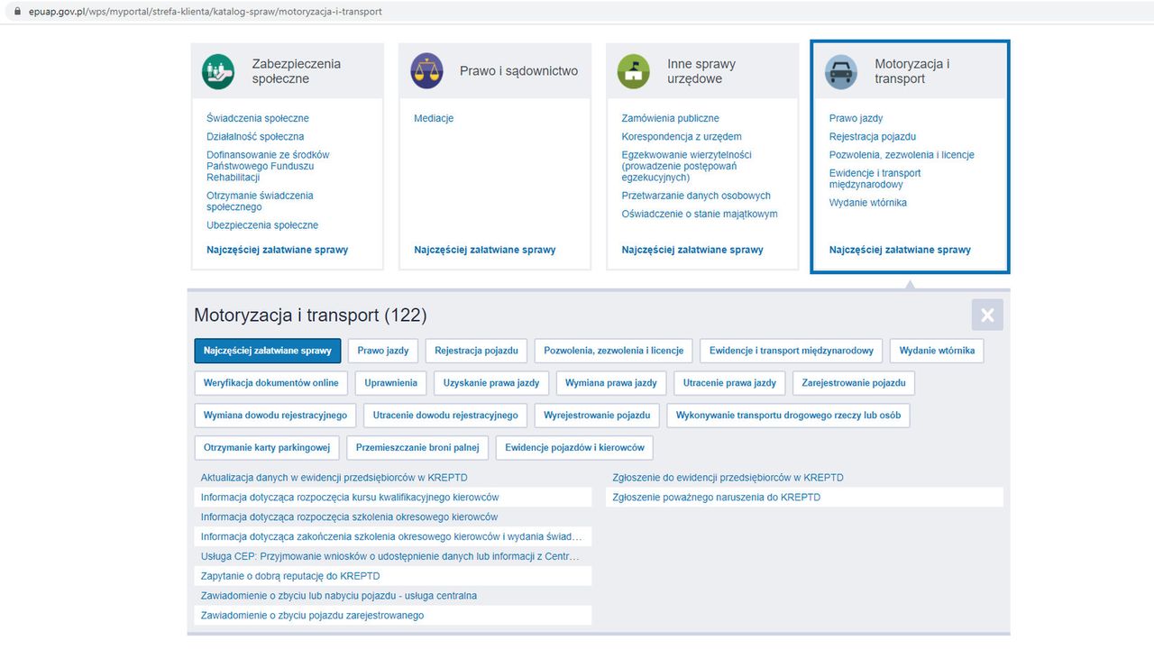The image size is (1154, 649).
Task: Choose the Weryfikacja dokumentów online filter
Action: click(271, 383)
